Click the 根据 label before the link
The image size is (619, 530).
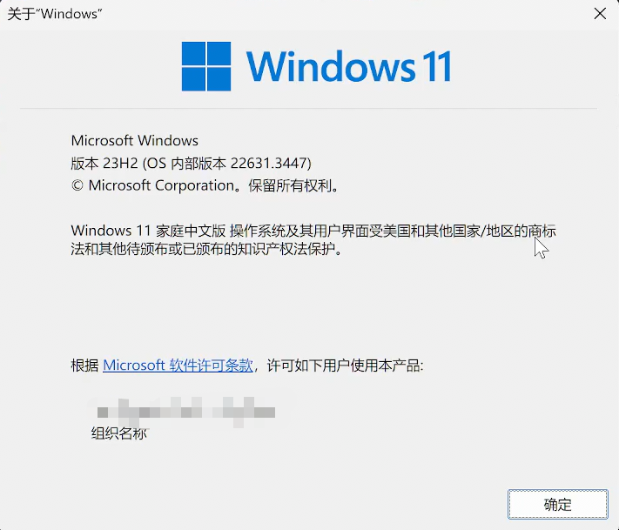[x=84, y=366]
